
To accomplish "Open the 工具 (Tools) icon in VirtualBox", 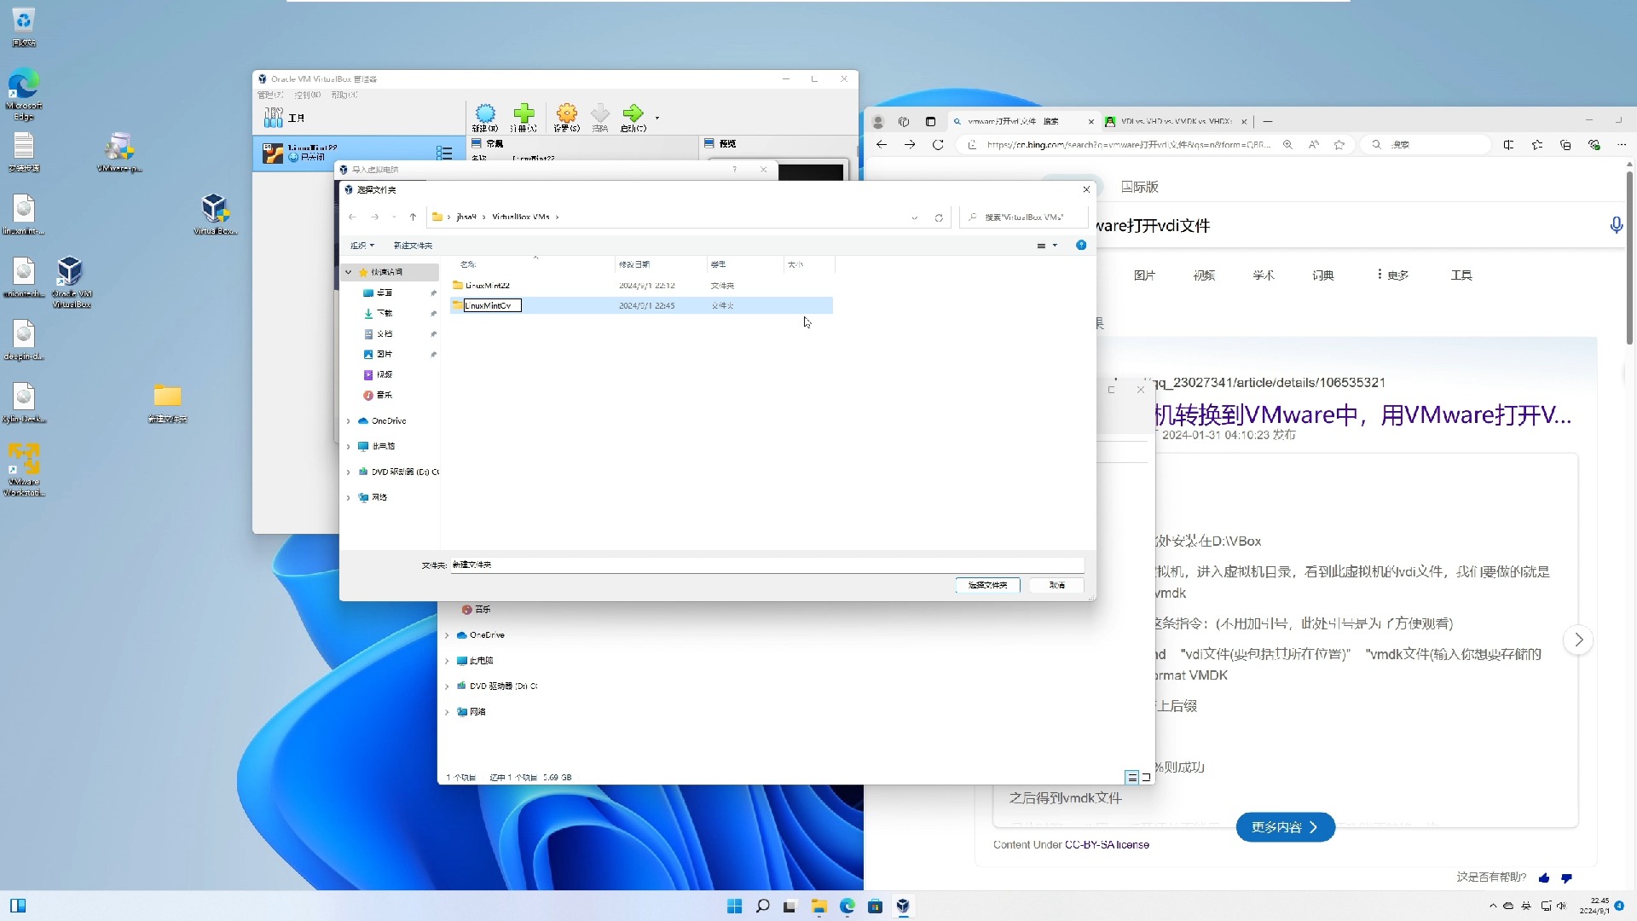I will point(273,118).
